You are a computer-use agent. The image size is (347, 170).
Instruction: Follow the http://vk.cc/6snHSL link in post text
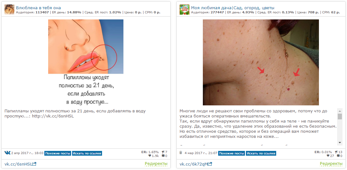coord(53,116)
